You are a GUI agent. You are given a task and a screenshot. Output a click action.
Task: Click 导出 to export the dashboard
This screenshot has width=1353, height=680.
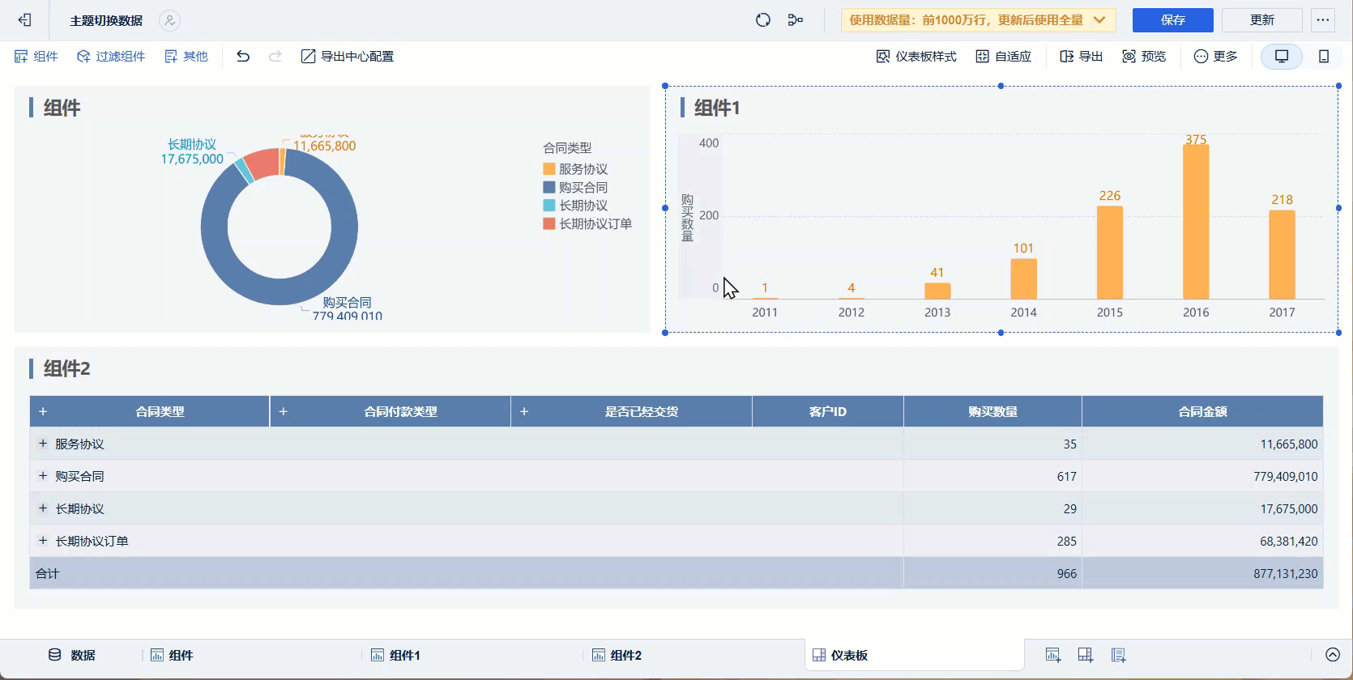tap(1082, 57)
